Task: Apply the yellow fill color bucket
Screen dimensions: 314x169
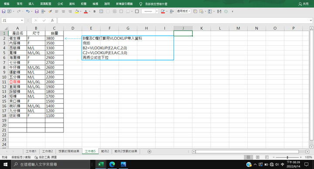Action: 77,11
